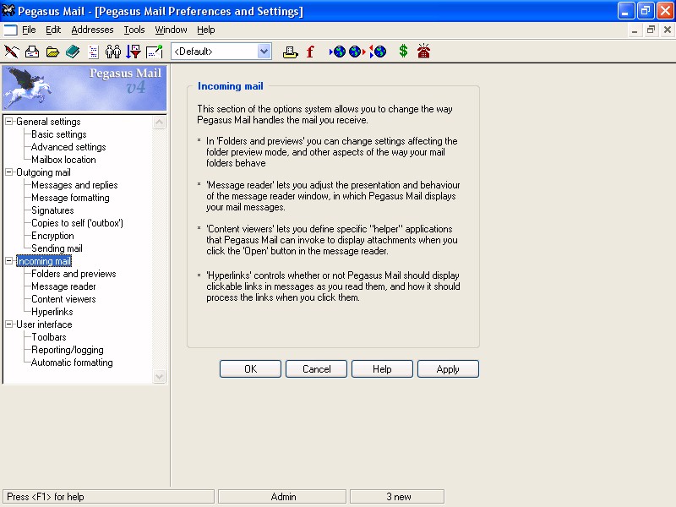Select Reporting/logging
Viewport: 676px width, 507px height.
(68, 350)
